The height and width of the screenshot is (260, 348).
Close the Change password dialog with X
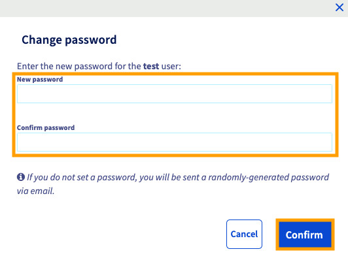point(339,7)
